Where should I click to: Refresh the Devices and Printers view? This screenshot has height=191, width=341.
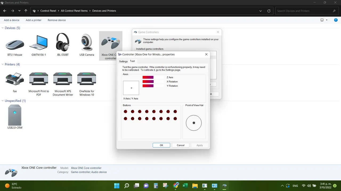point(269,11)
